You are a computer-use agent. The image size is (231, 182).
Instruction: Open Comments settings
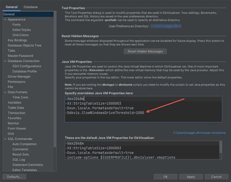point(20,149)
